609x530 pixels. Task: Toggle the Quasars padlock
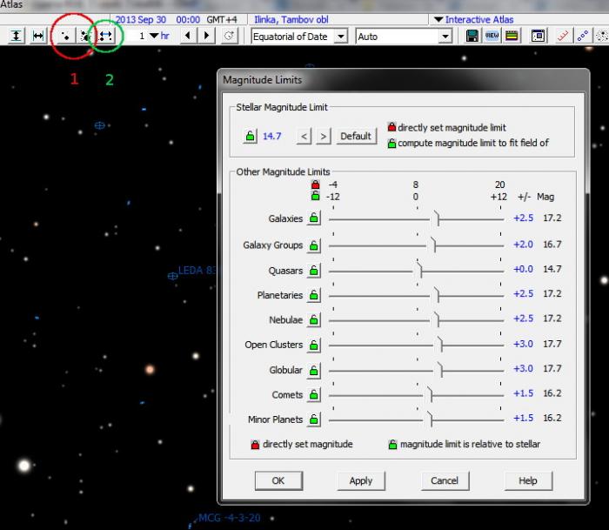click(314, 271)
